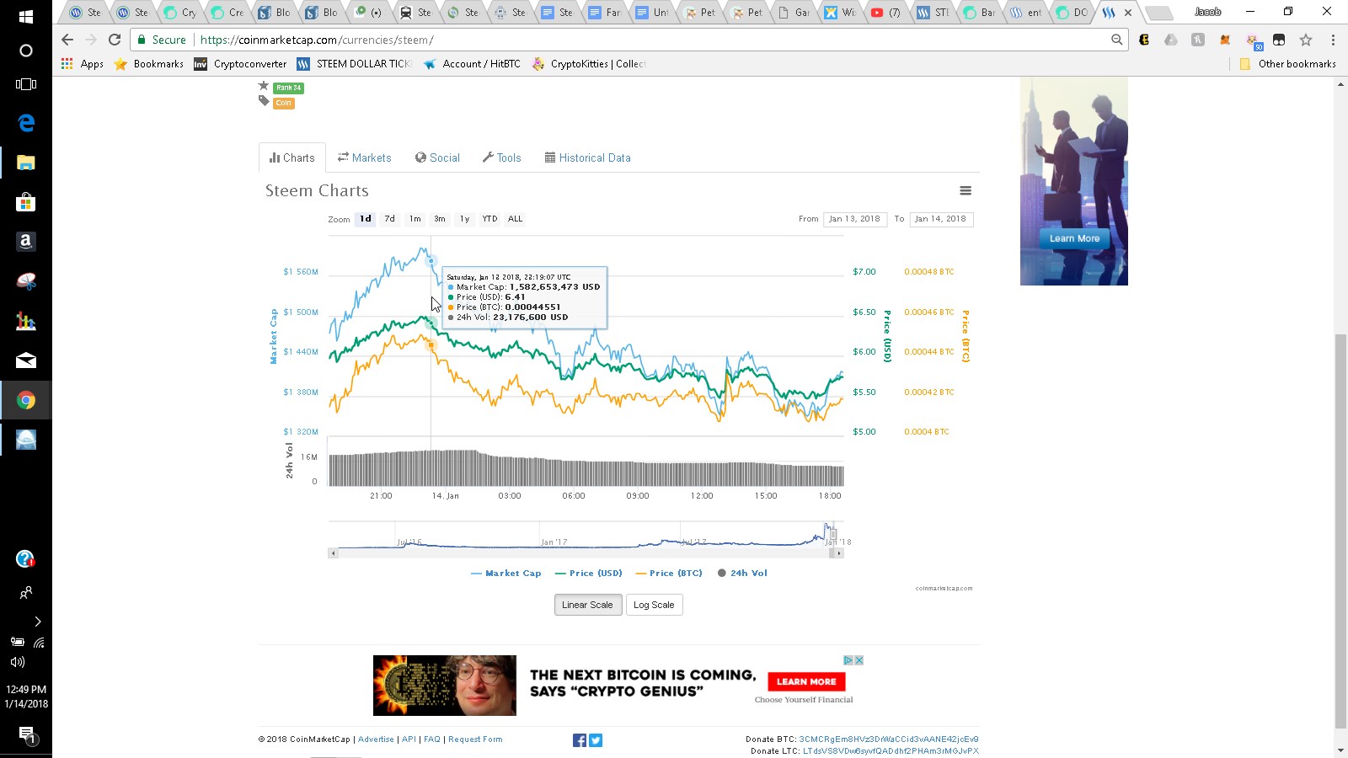The height and width of the screenshot is (758, 1348).
Task: Switch the chart to Log Scale
Action: point(654,605)
